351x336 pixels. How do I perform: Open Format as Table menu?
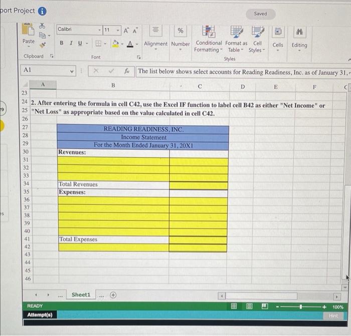236,40
